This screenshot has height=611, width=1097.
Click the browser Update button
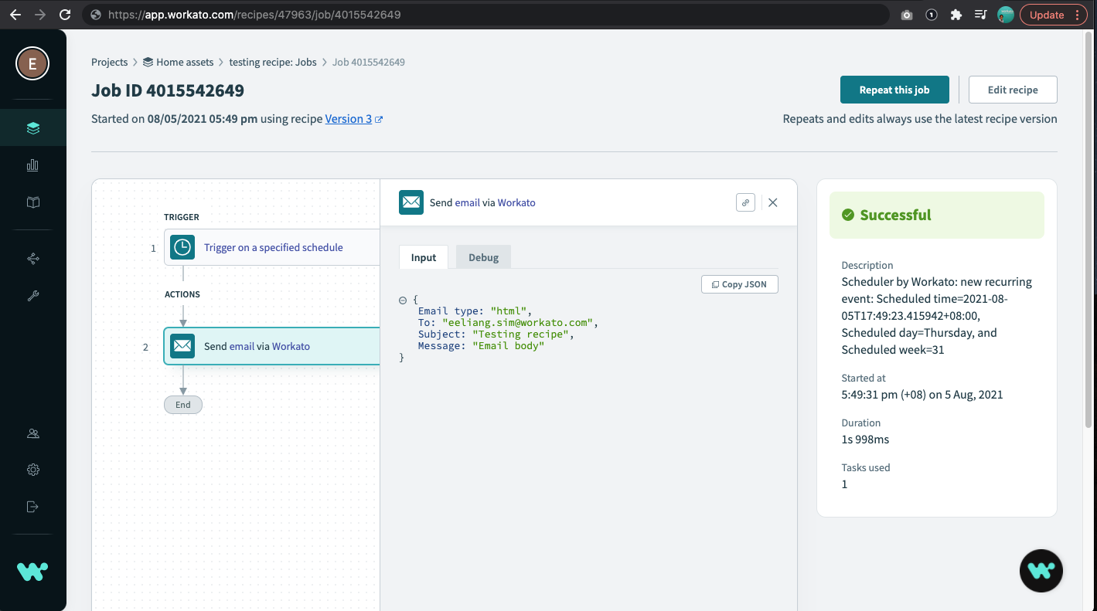(x=1054, y=15)
